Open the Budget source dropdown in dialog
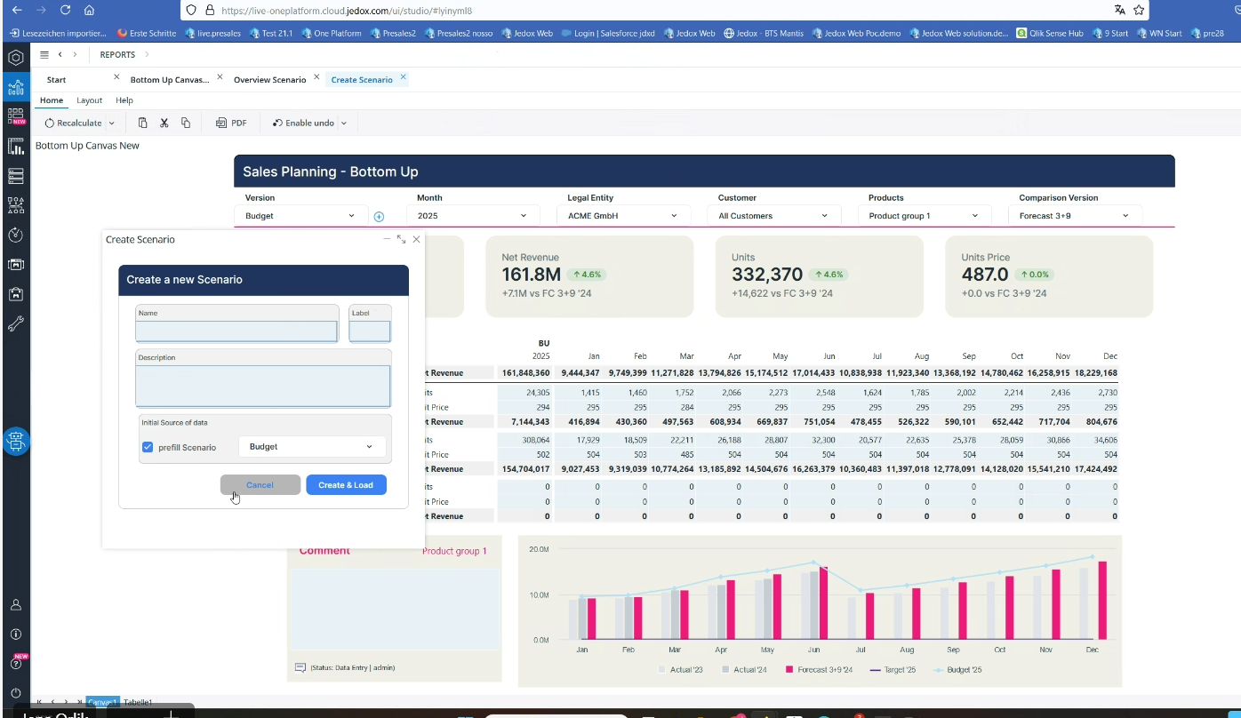 [311, 447]
